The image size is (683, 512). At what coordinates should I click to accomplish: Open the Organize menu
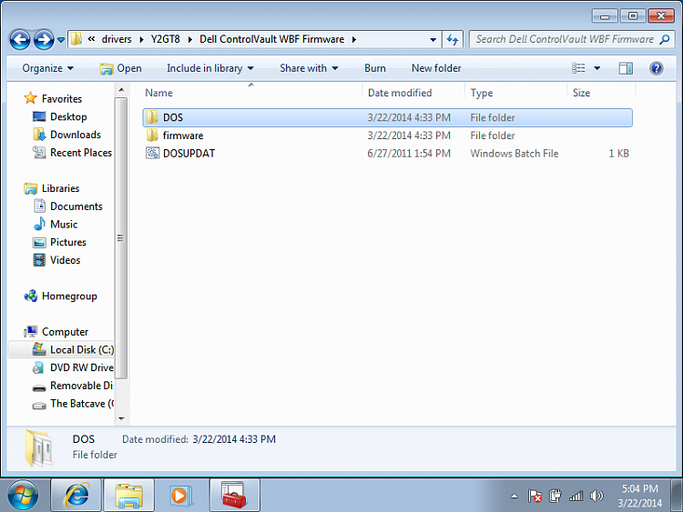(48, 68)
